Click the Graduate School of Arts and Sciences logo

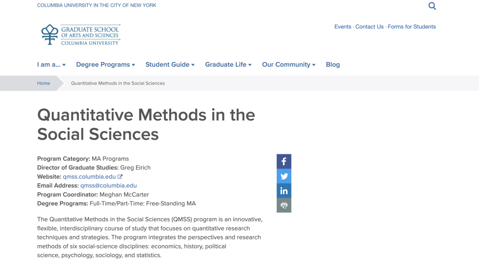pos(81,35)
